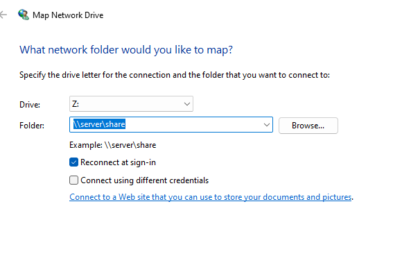Uncheck the Reconnect at sign-in checkbox
This screenshot has width=402, height=263.
click(73, 162)
